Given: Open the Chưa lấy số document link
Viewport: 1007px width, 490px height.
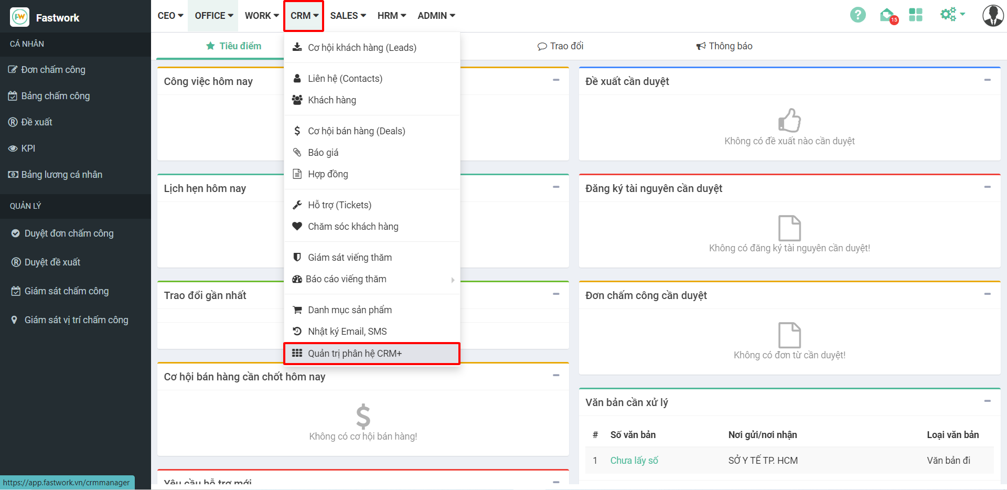Looking at the screenshot, I should pyautogui.click(x=634, y=461).
